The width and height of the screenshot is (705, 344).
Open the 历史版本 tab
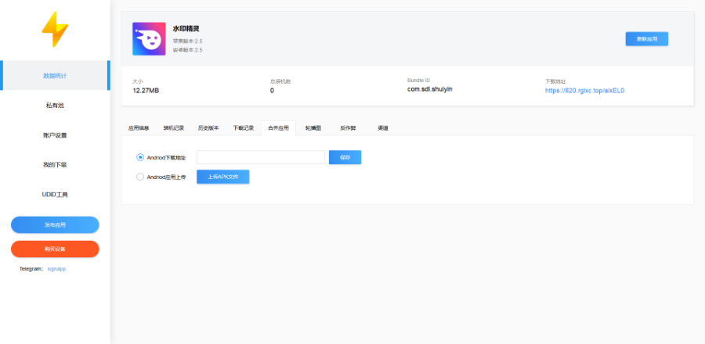coord(208,127)
